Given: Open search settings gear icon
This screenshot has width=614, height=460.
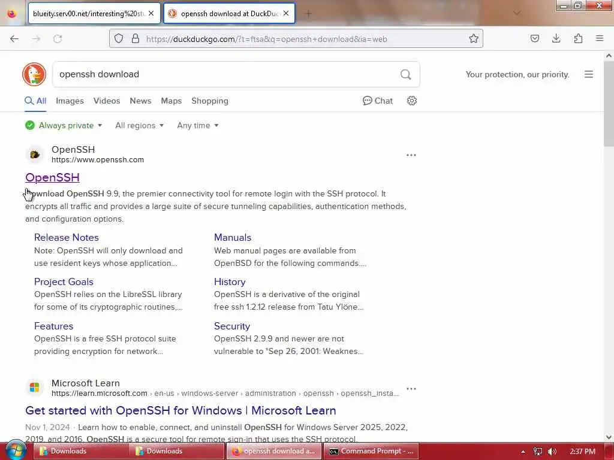Looking at the screenshot, I should [411, 101].
